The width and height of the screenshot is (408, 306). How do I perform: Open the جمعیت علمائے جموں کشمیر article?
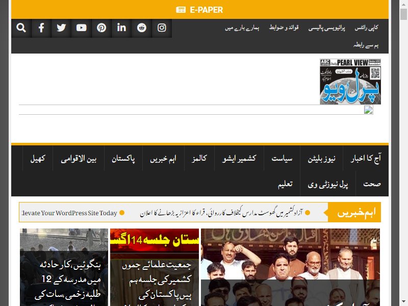click(155, 267)
